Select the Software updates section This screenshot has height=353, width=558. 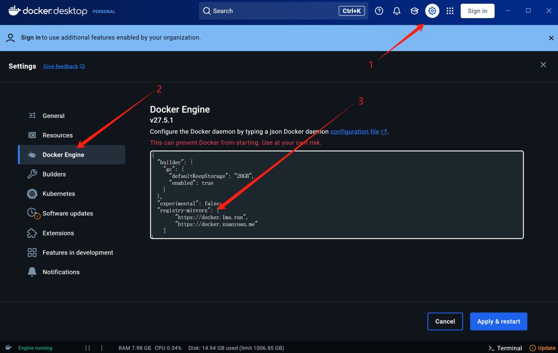72,213
